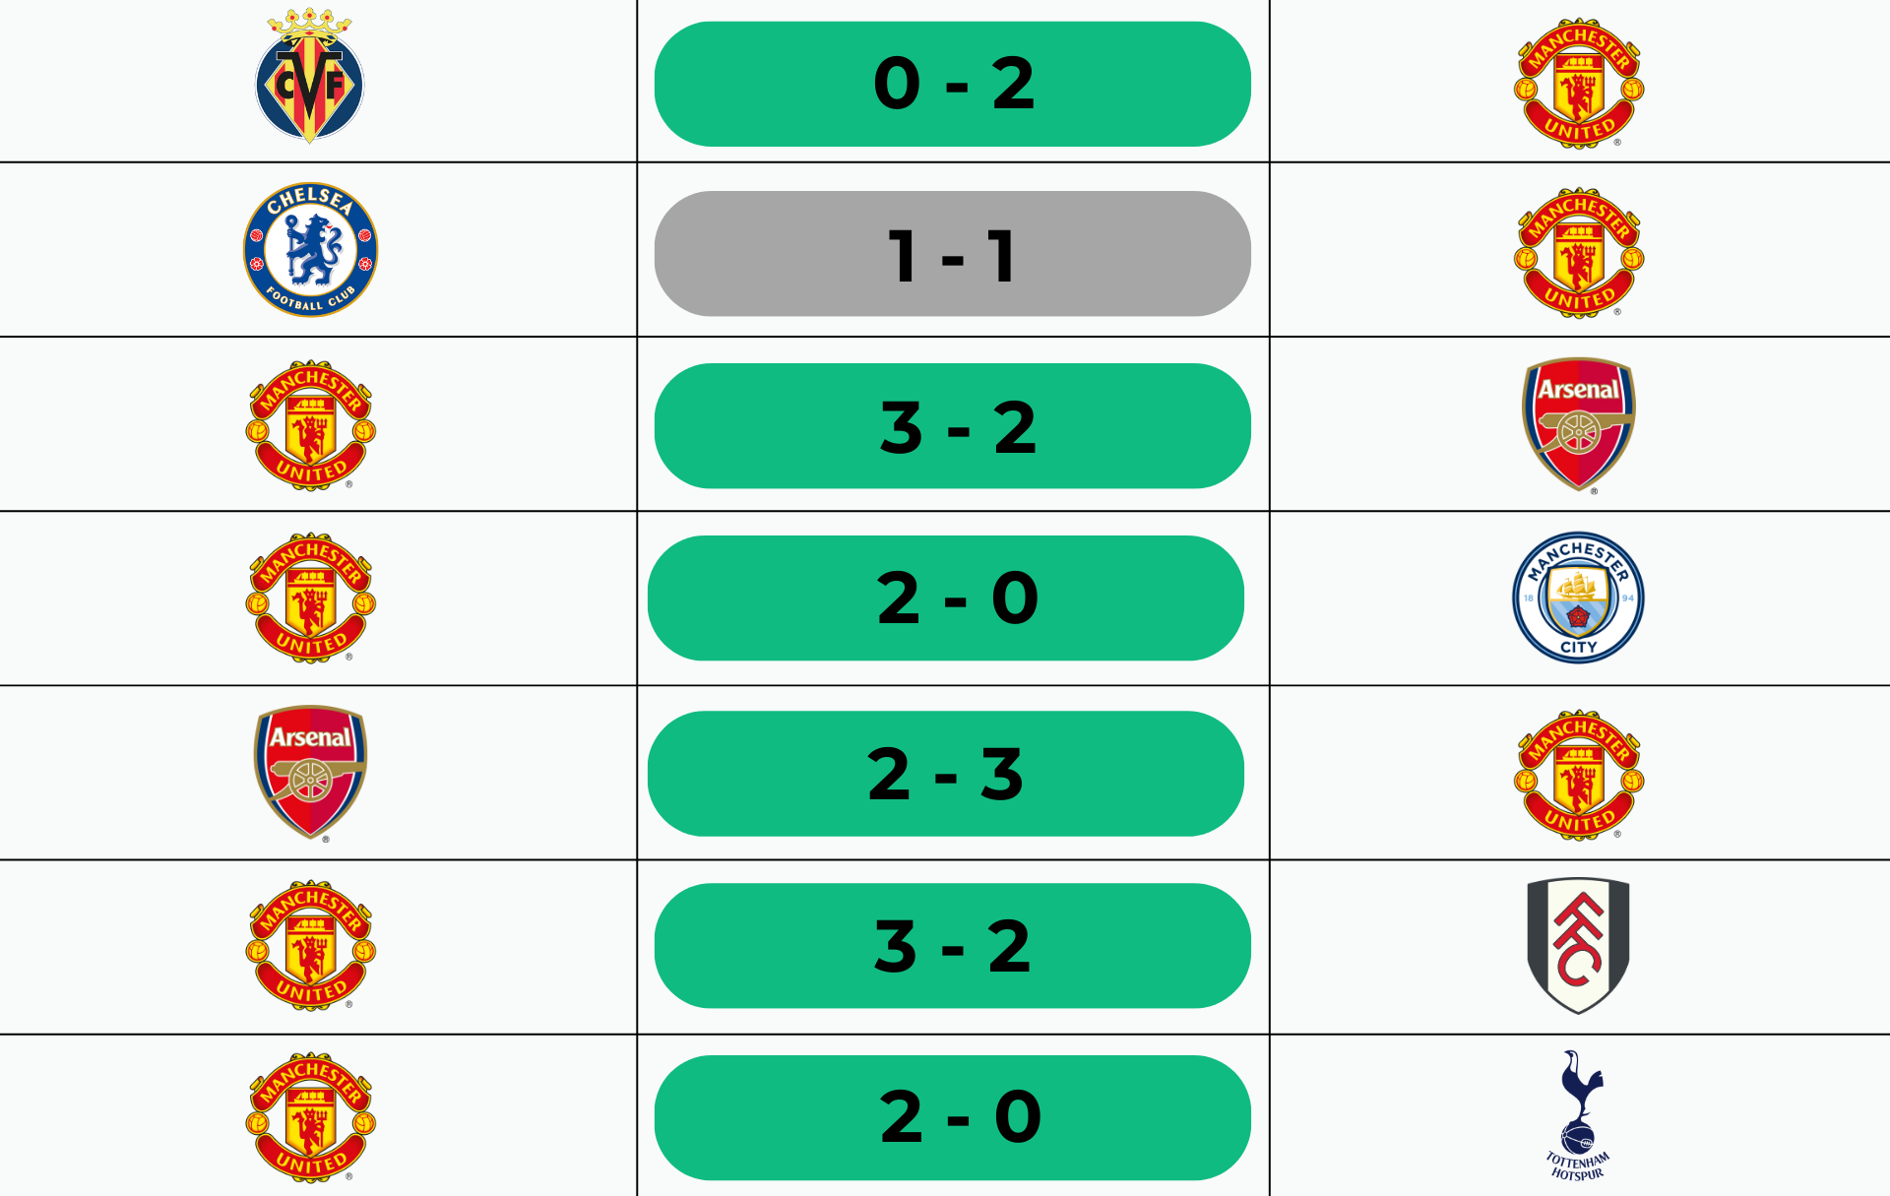The image size is (1890, 1196).
Task: Click Arsenal crest in the 2-3 match row
Action: tap(310, 772)
